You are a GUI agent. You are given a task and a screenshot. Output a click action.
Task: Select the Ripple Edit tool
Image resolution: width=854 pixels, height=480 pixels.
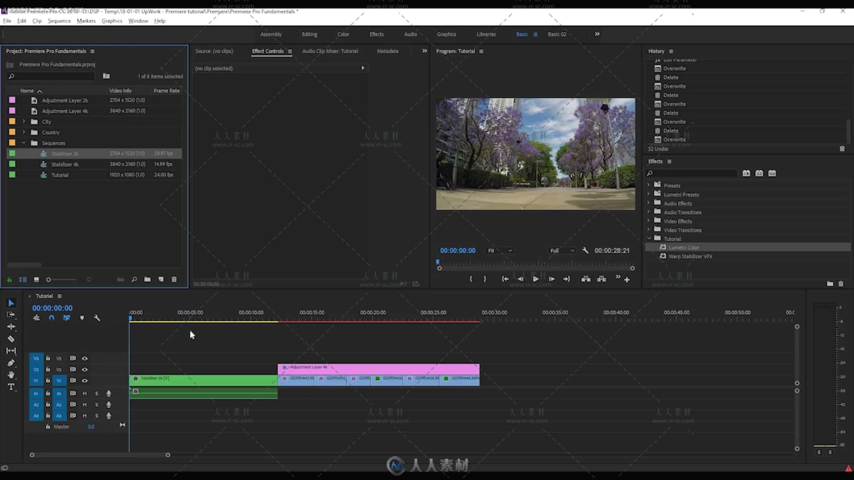[x=11, y=327]
